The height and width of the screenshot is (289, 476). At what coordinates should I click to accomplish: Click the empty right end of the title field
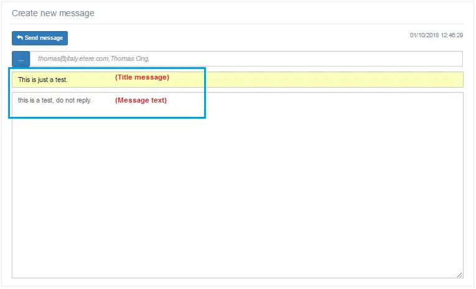(404, 80)
